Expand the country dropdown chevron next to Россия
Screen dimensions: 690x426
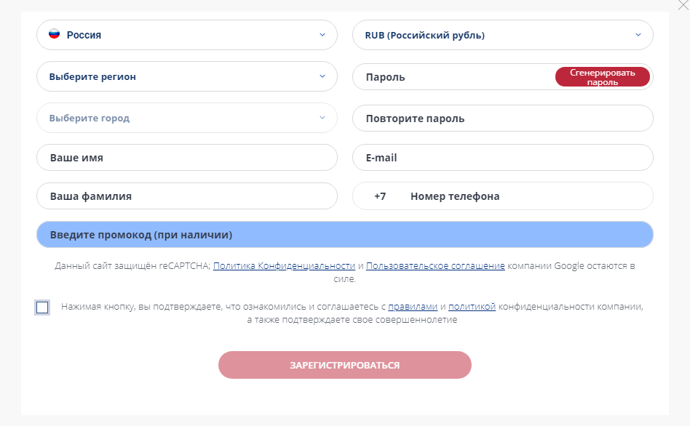322,35
